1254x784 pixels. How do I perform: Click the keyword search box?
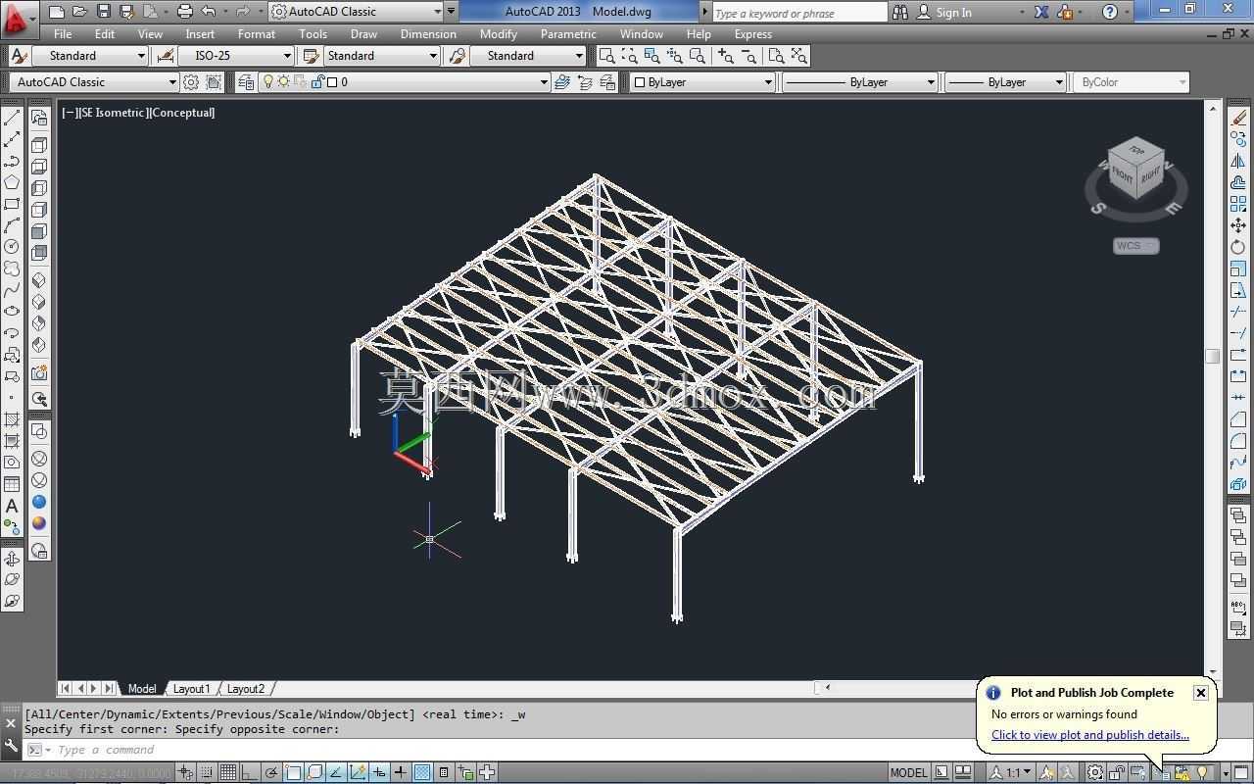(x=798, y=13)
